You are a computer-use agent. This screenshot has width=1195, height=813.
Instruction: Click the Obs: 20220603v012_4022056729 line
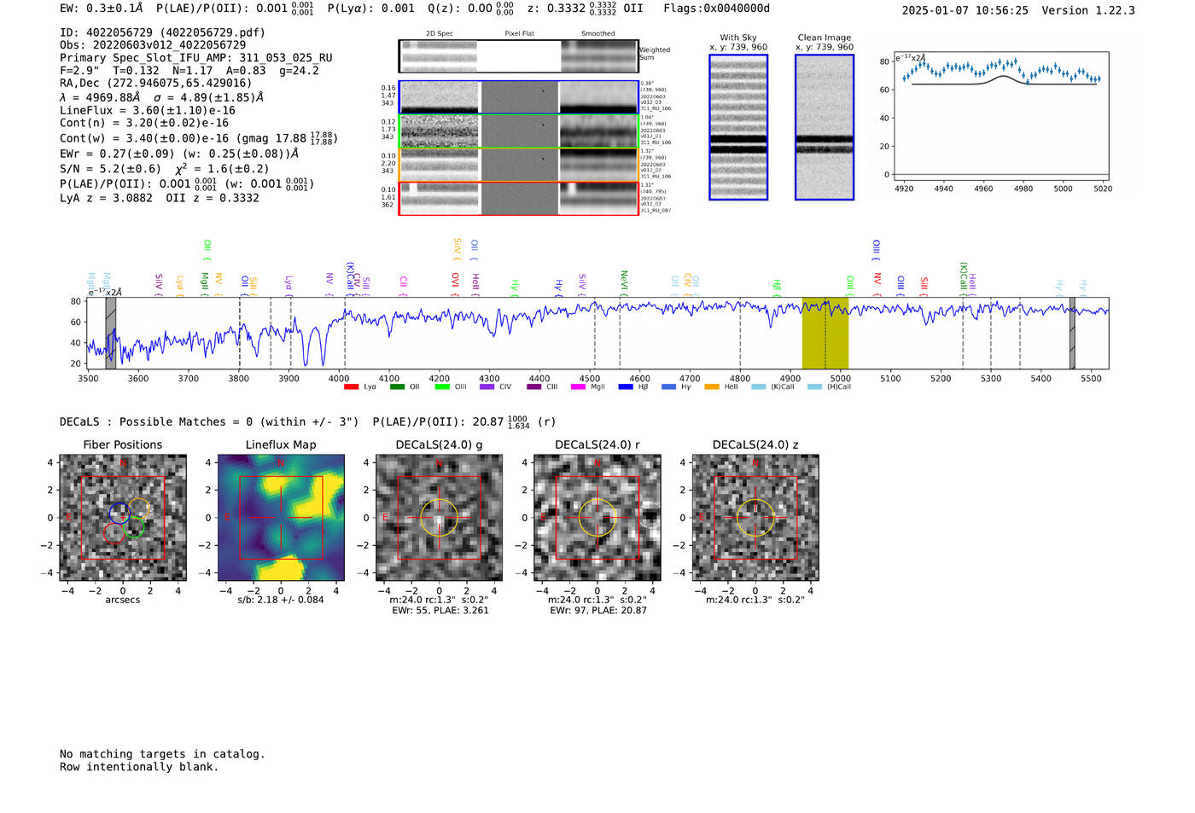coord(153,45)
